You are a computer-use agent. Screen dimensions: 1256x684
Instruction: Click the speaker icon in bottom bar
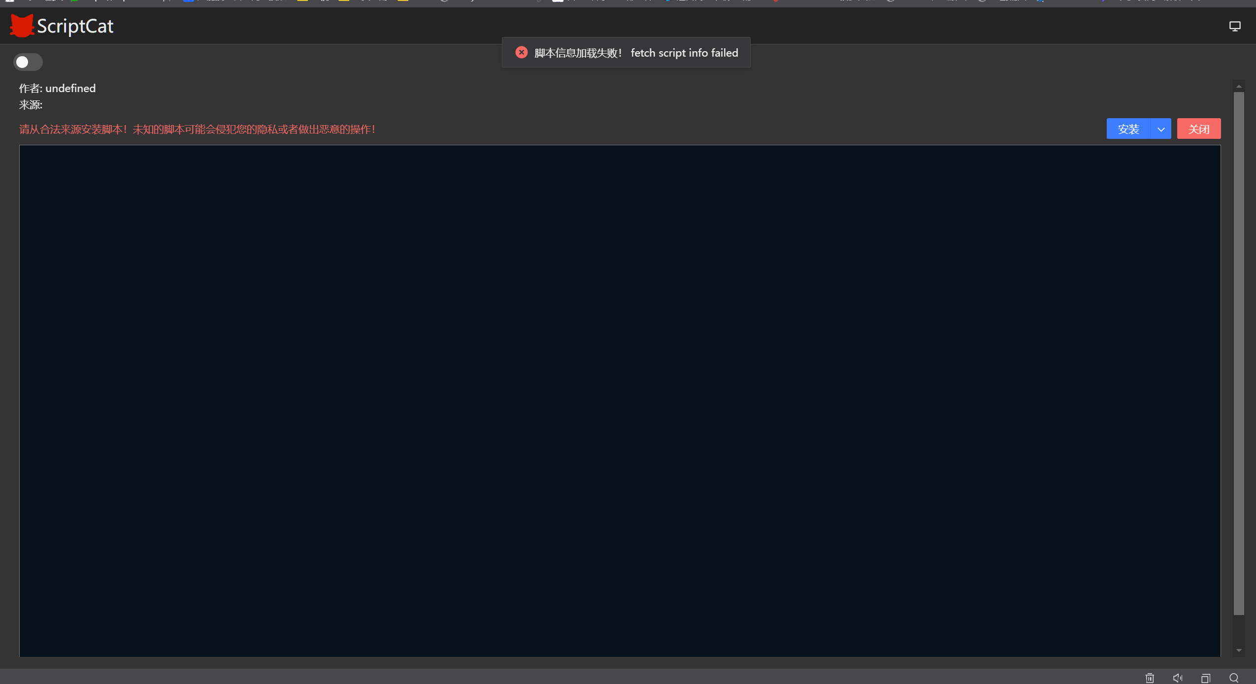[1178, 678]
